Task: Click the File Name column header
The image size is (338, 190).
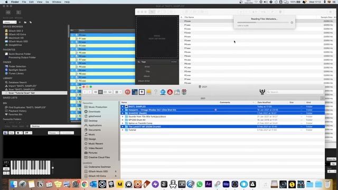Action: coord(189,17)
